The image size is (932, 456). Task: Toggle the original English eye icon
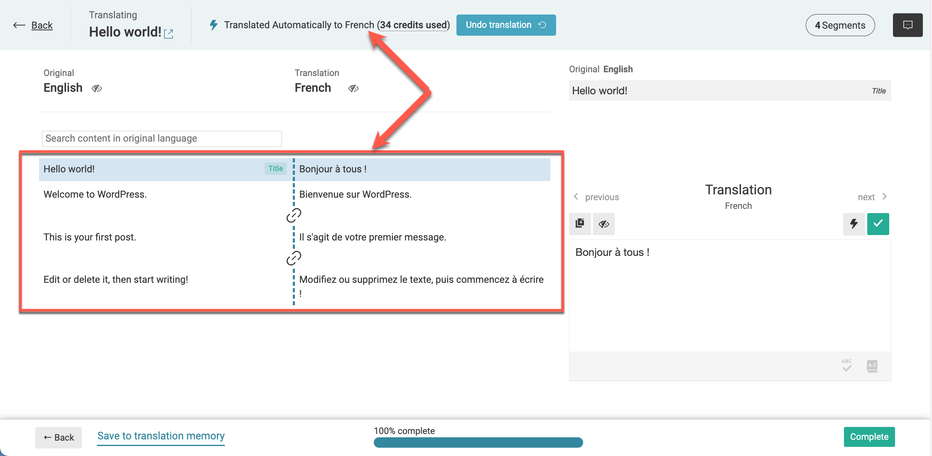click(97, 88)
